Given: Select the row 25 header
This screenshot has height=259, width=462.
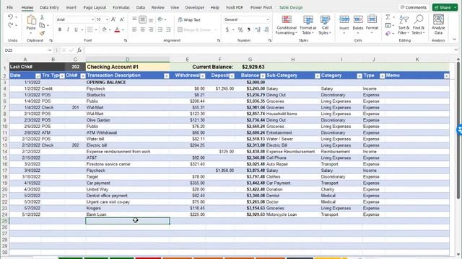Looking at the screenshot, I should tap(4, 221).
